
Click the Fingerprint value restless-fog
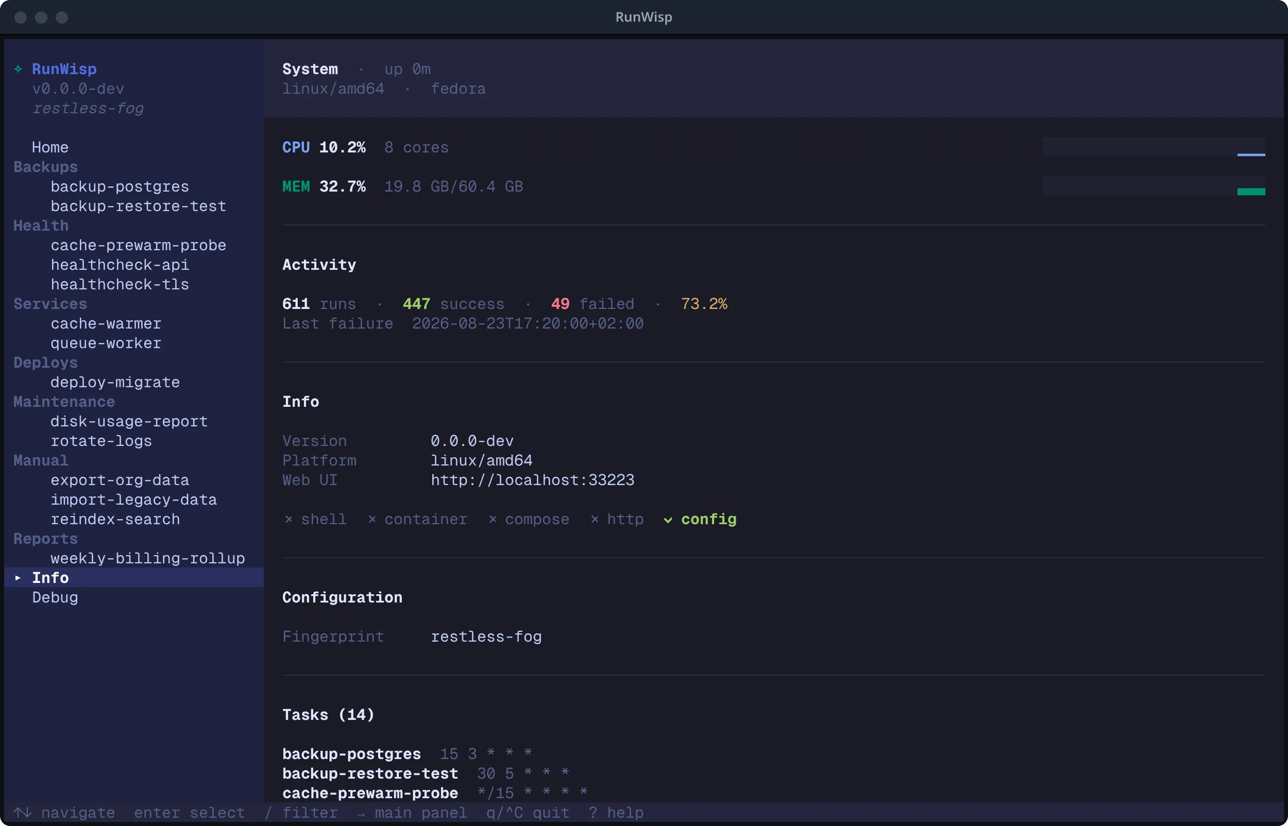486,636
